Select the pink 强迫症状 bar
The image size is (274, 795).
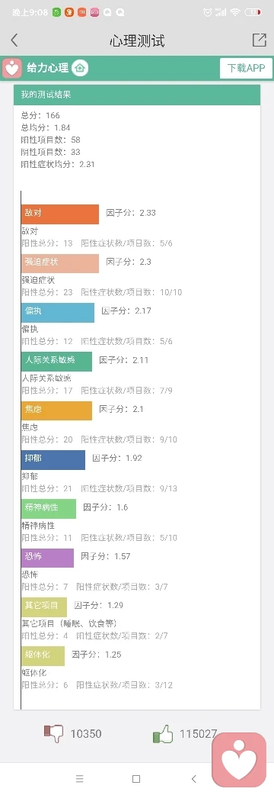tap(60, 263)
